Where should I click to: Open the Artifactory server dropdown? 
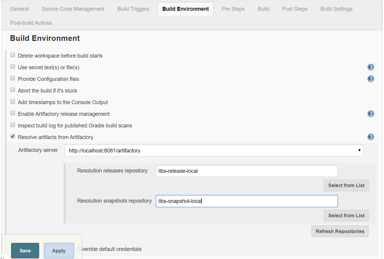point(214,151)
